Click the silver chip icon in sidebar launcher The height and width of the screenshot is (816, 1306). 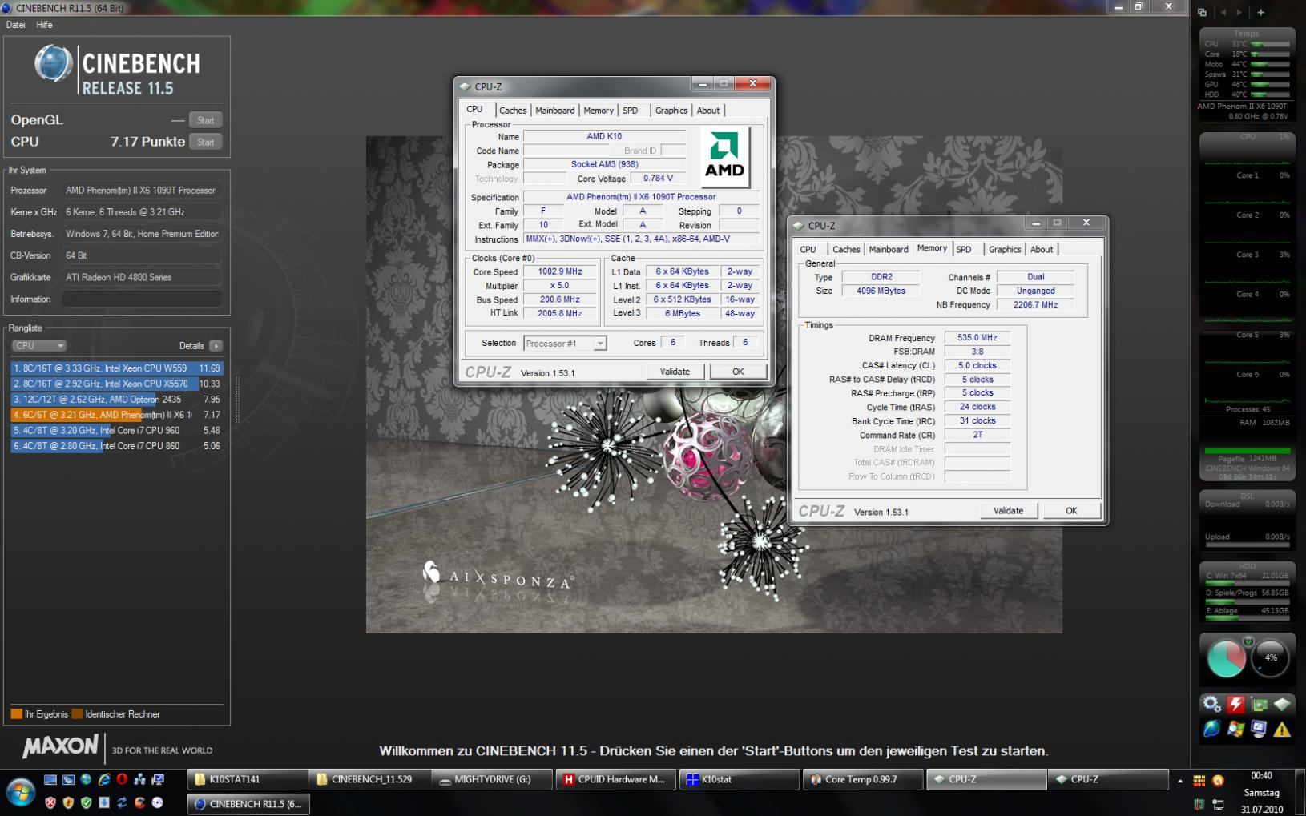coord(1282,705)
